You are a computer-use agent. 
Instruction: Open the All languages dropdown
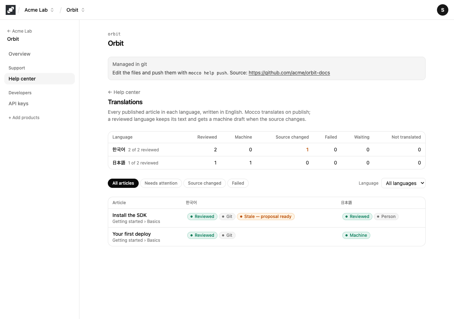(x=403, y=183)
